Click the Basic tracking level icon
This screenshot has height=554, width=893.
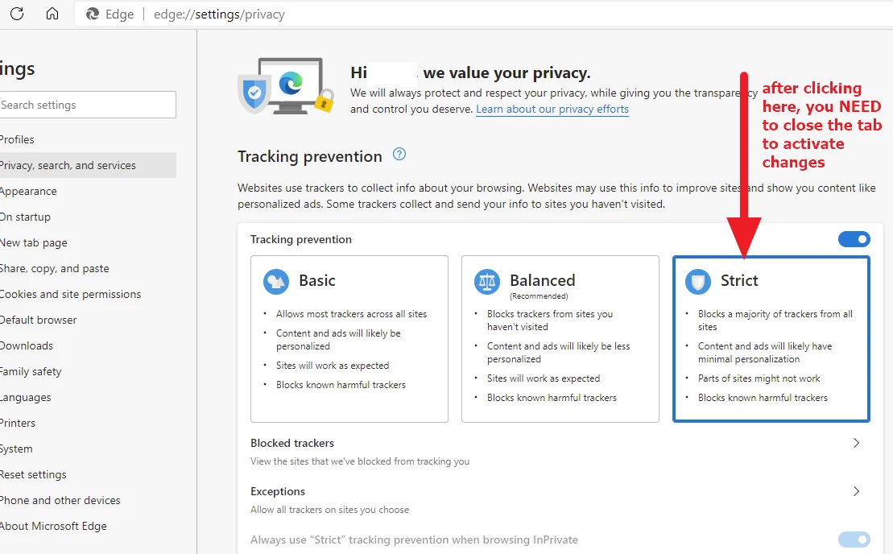coord(276,281)
